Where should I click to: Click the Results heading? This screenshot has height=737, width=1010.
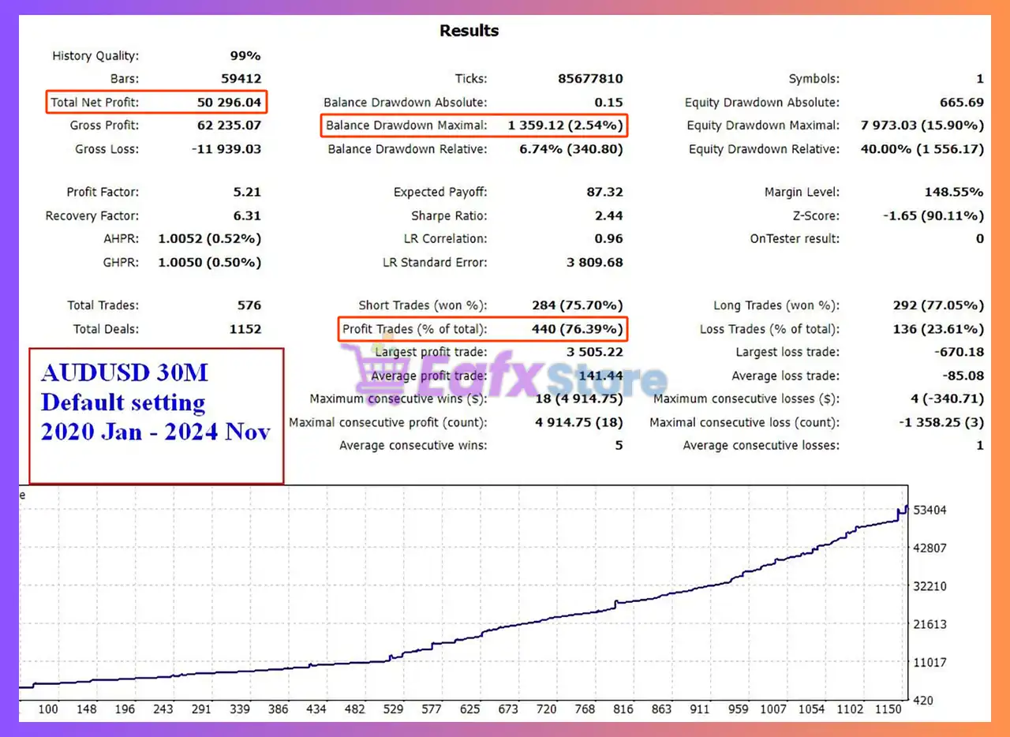(469, 31)
